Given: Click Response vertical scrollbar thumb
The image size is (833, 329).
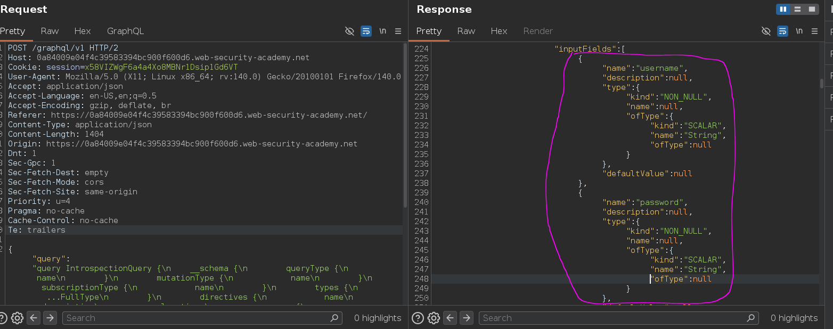Looking at the screenshot, I should 822,83.
